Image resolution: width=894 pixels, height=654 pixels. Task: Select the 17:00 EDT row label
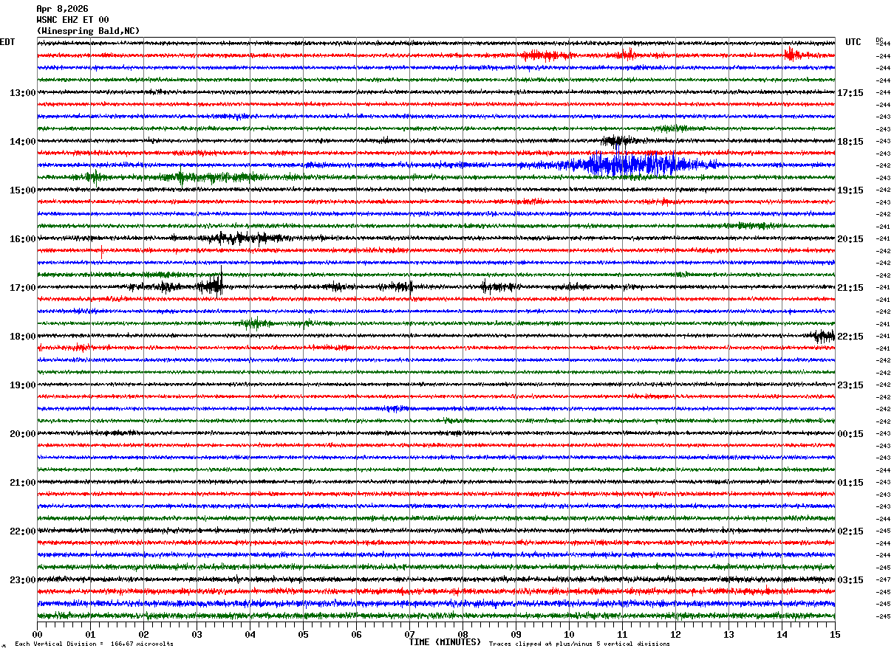click(22, 288)
